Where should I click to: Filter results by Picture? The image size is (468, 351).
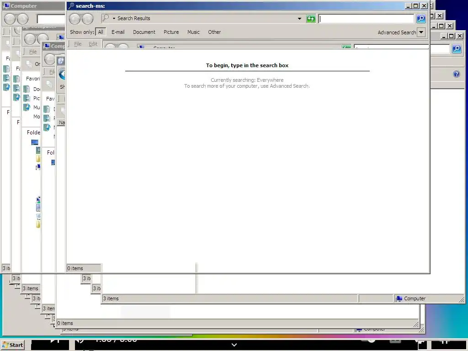point(171,32)
